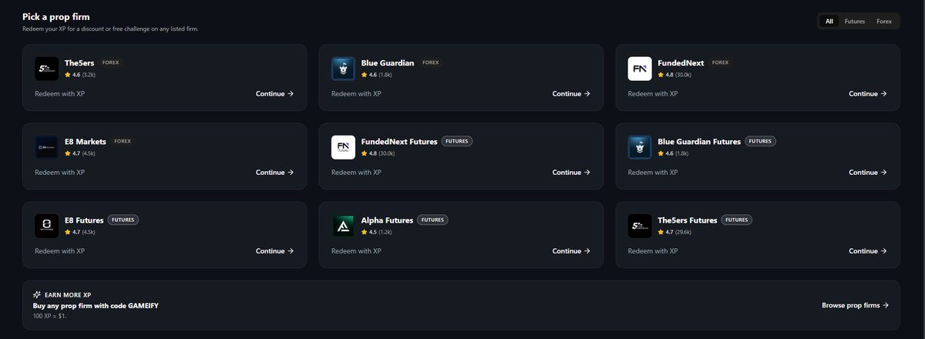Click 'Redeem with XP' in The5ers forex card

point(59,94)
